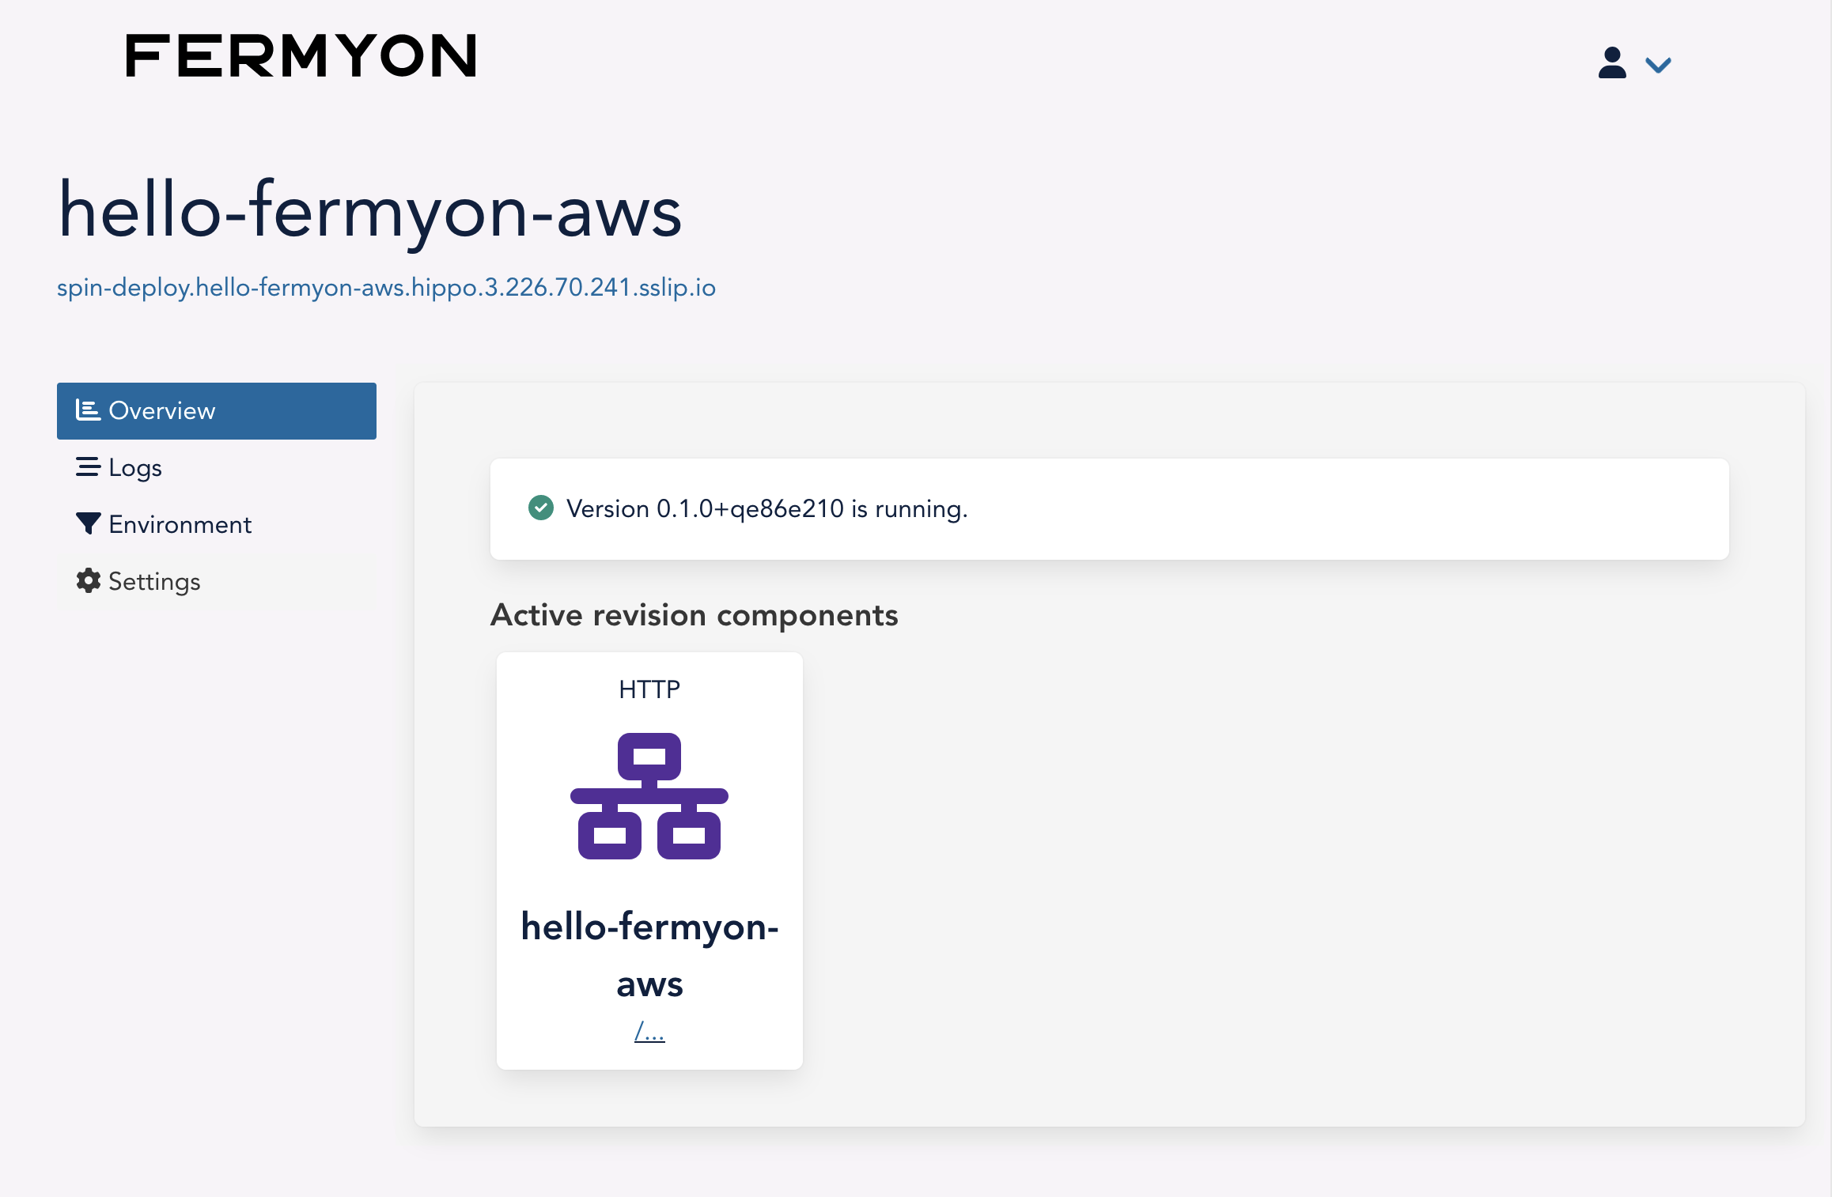This screenshot has width=1832, height=1197.
Task: Select the Overview sidebar item
Action: pos(217,411)
